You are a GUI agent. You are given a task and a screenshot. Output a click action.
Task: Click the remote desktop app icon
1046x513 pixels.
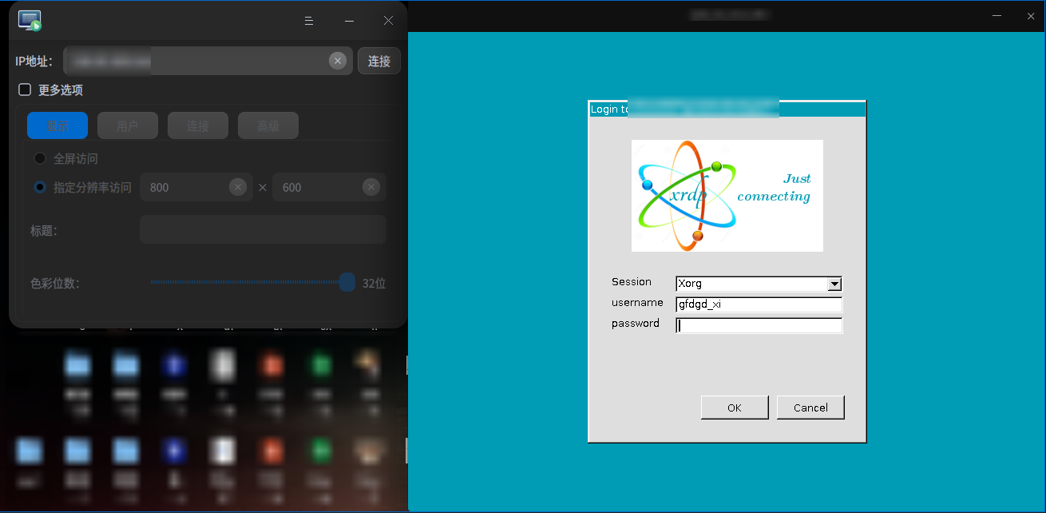[x=30, y=21]
